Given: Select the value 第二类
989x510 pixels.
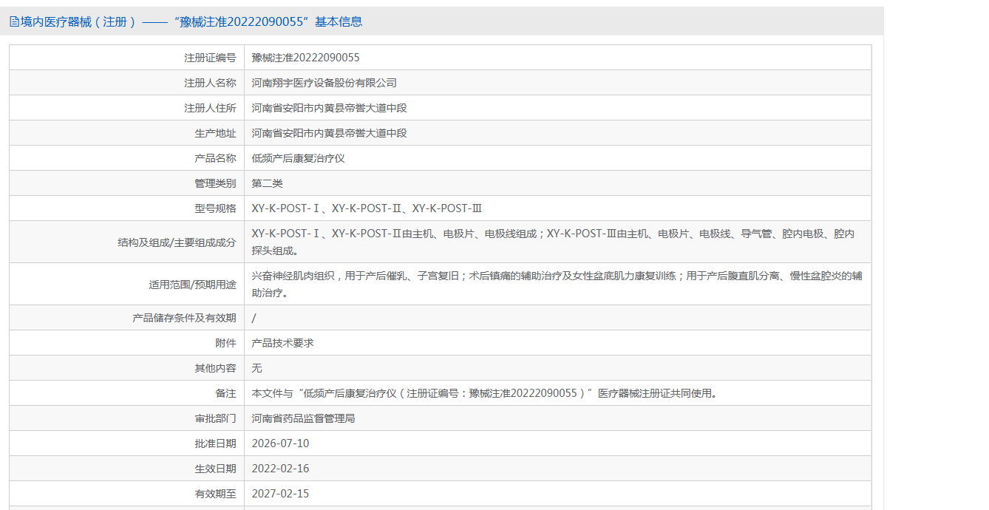Looking at the screenshot, I should (267, 183).
